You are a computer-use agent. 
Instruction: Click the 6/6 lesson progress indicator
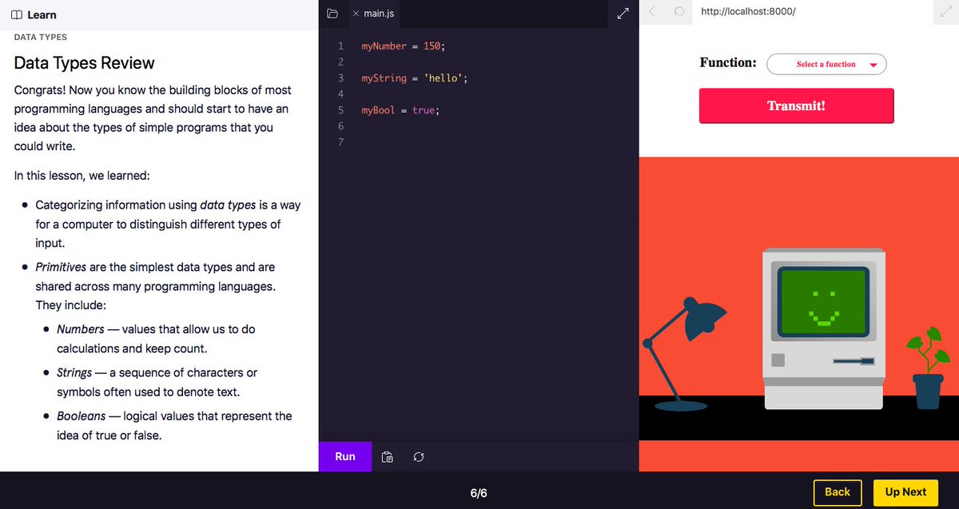[479, 492]
